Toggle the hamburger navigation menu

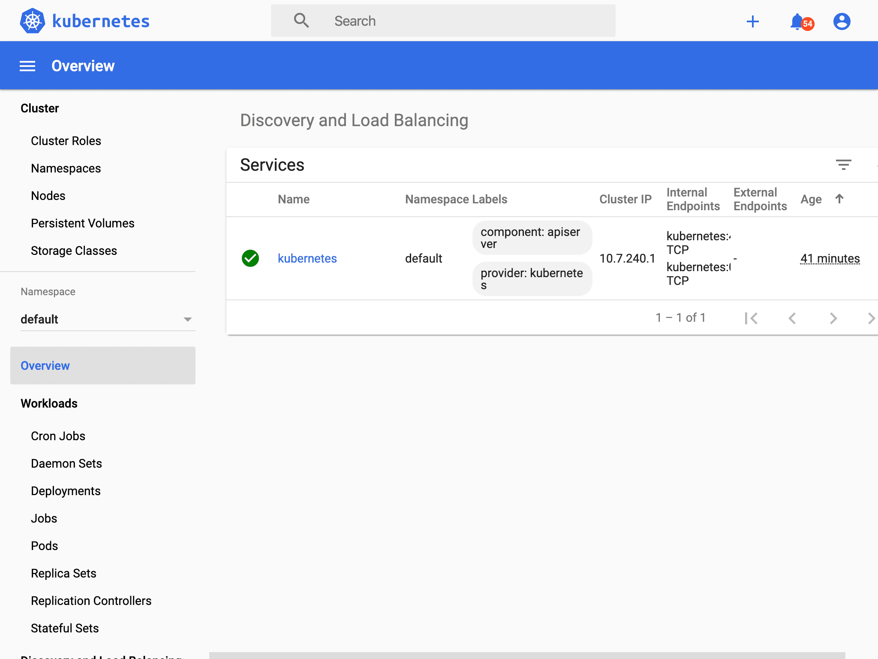[27, 66]
